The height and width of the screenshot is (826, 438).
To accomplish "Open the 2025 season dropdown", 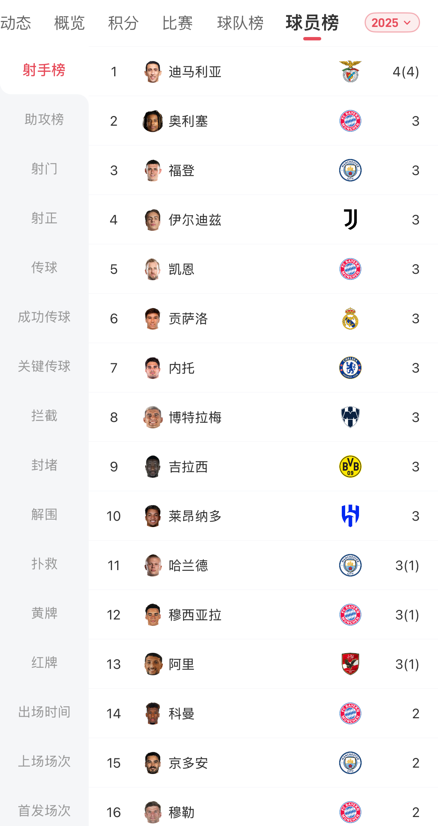I will [392, 23].
